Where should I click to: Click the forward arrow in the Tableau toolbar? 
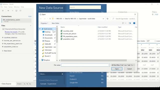(x=12, y=10)
